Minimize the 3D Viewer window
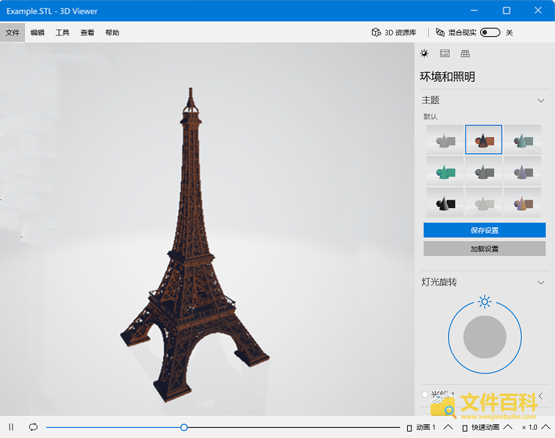This screenshot has width=555, height=438. pyautogui.click(x=475, y=10)
